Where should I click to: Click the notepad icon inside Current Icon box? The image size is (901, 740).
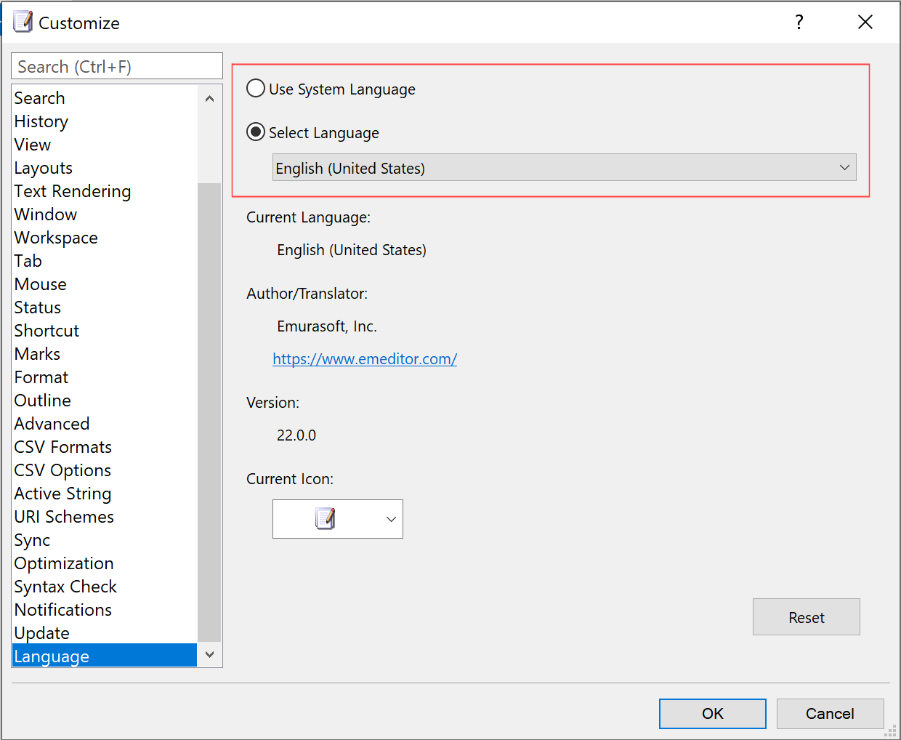tap(325, 518)
